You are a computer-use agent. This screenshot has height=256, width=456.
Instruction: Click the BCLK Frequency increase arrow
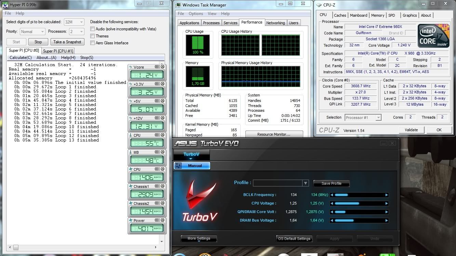point(387,195)
